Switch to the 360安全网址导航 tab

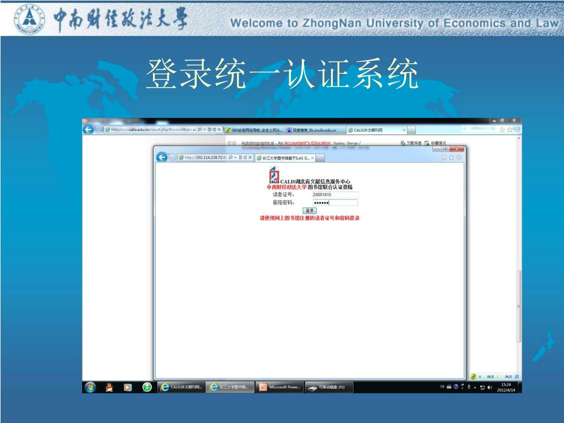[254, 130]
